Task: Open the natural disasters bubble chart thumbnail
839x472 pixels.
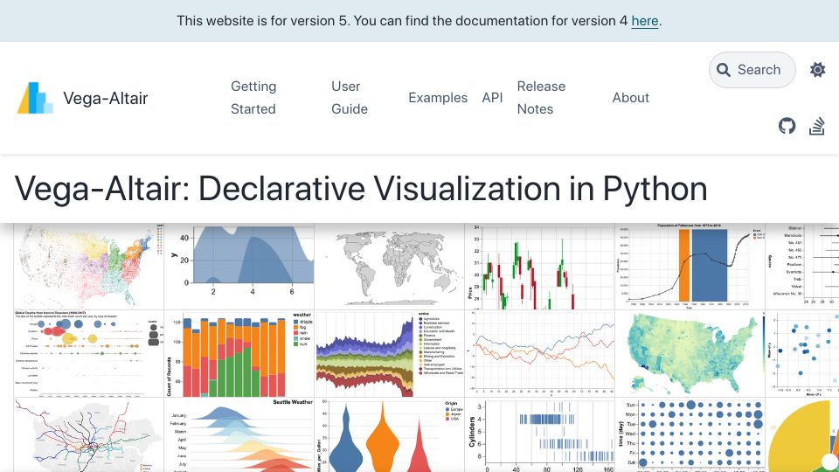Action: pyautogui.click(x=89, y=353)
